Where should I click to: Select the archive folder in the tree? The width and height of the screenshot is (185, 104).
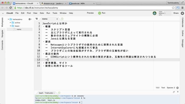17,23
